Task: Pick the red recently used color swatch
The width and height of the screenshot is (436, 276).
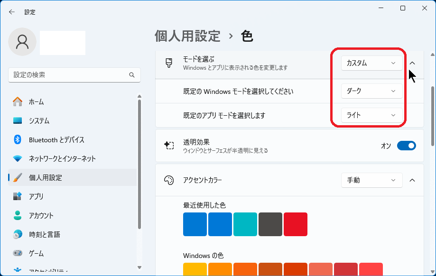Action: coord(296,224)
